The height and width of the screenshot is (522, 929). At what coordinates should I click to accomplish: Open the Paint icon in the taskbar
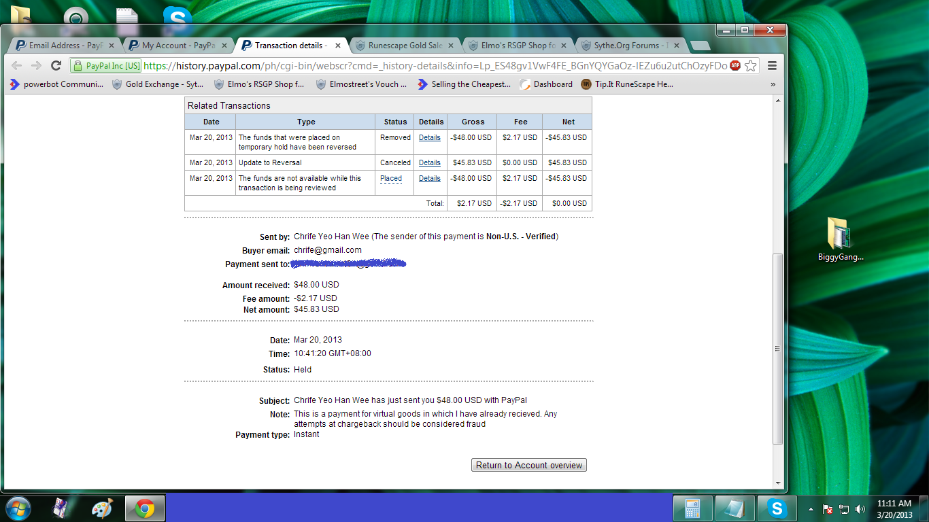click(102, 508)
